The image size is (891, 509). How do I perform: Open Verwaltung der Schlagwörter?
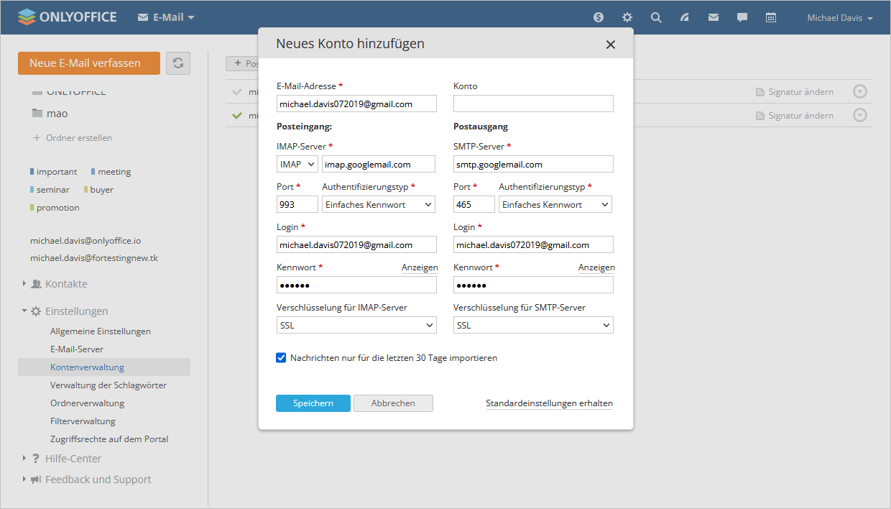click(x=109, y=385)
